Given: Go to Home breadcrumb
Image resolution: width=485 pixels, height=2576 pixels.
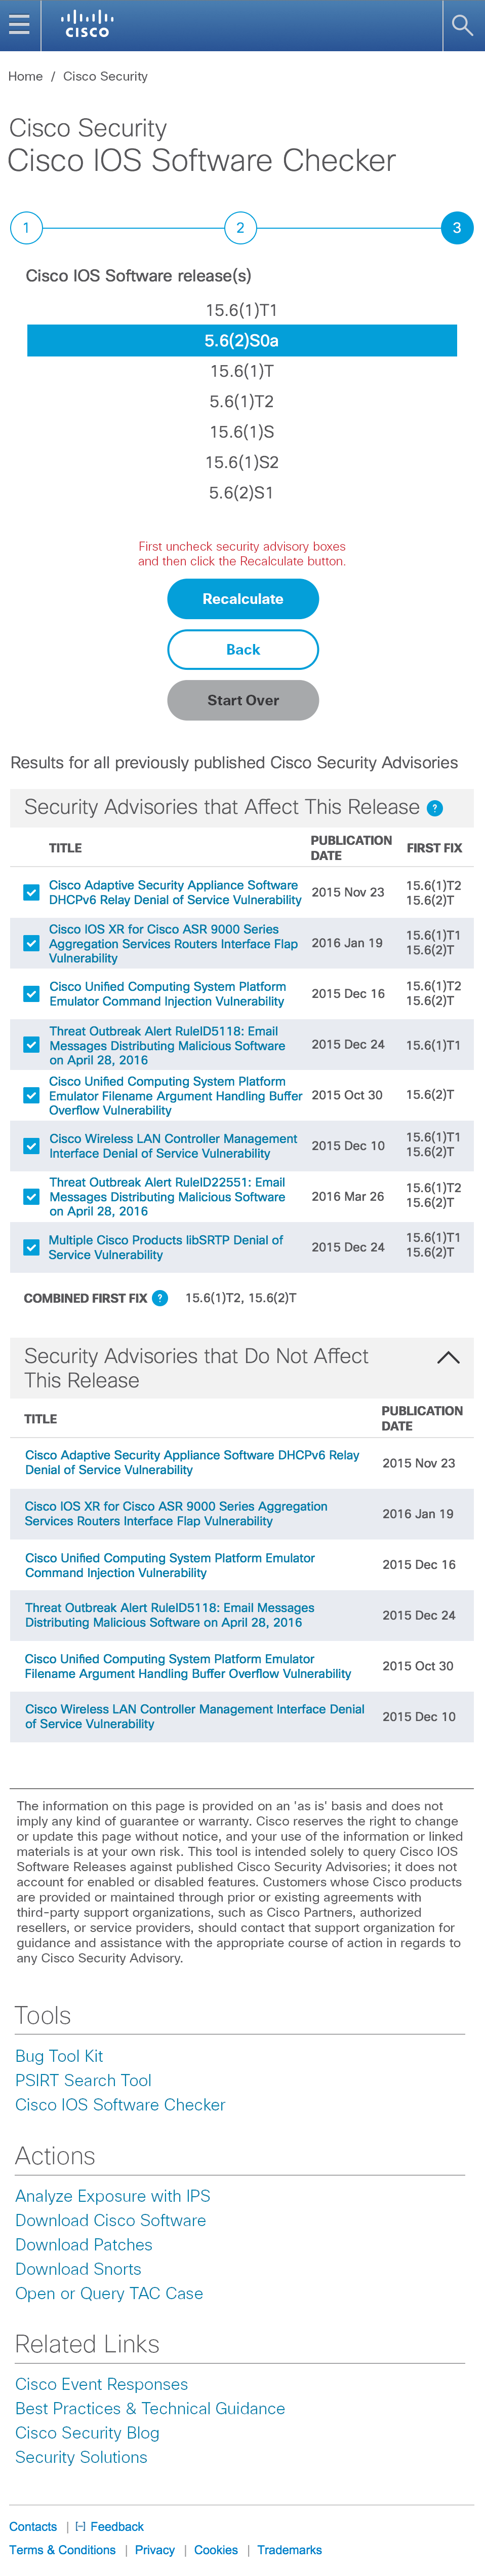Looking at the screenshot, I should coord(25,76).
